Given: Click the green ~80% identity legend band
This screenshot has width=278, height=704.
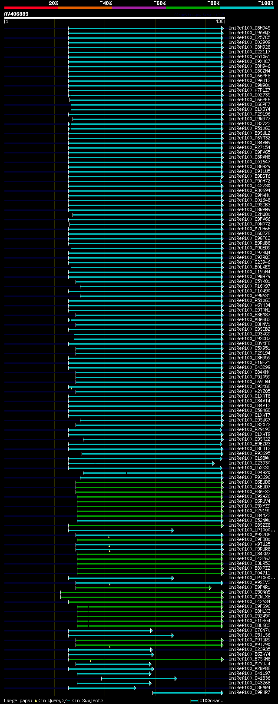Looking at the screenshot, I should coord(192,8).
